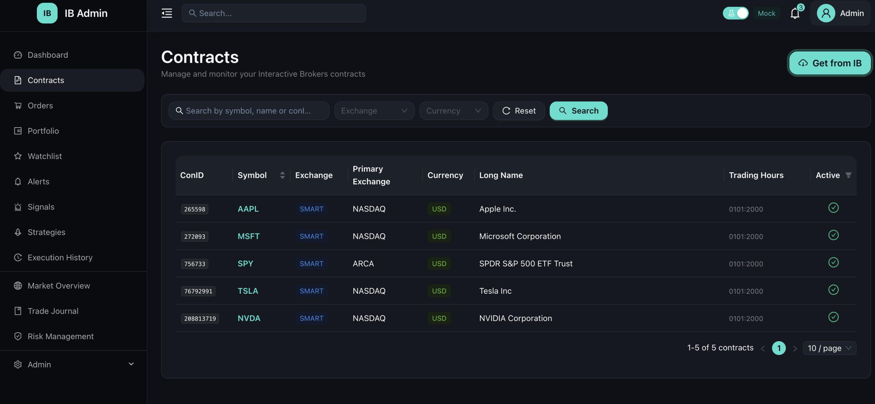
Task: Click the Watchlist star icon
Action: tap(18, 156)
